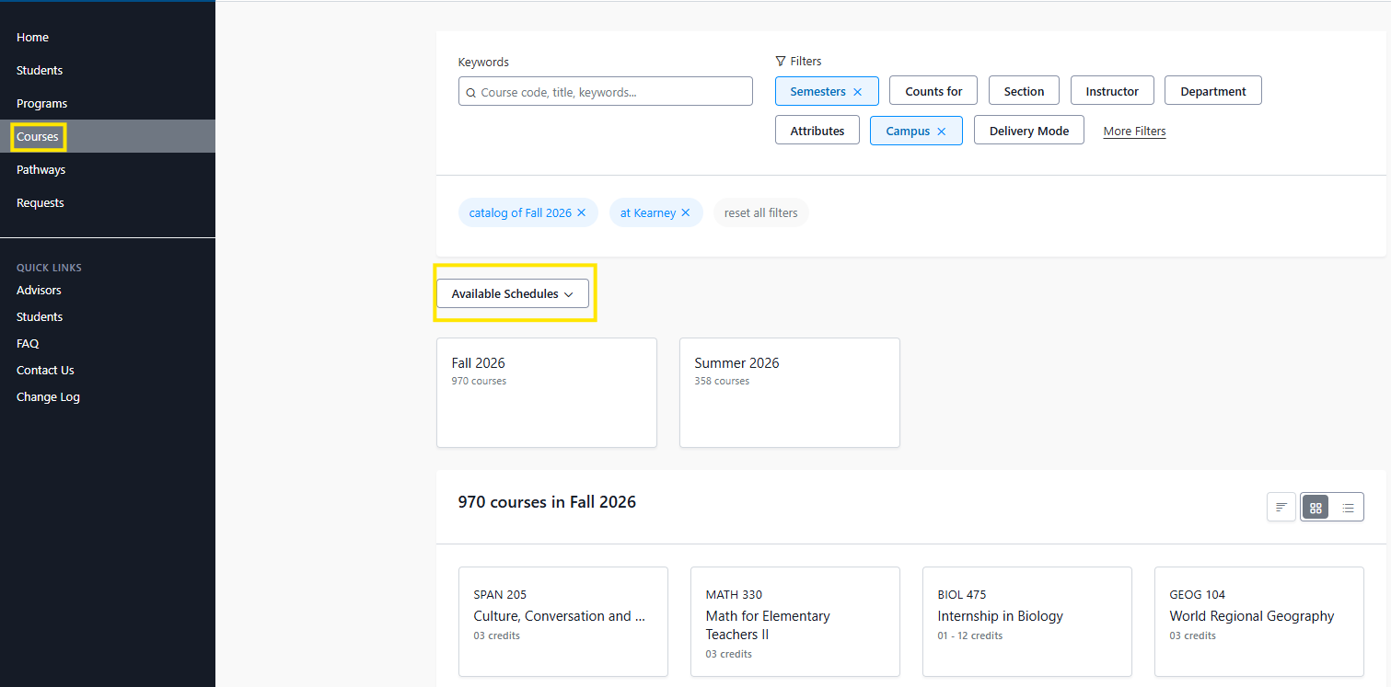The width and height of the screenshot is (1391, 687).
Task: Open the Attributes filter
Action: pos(817,131)
